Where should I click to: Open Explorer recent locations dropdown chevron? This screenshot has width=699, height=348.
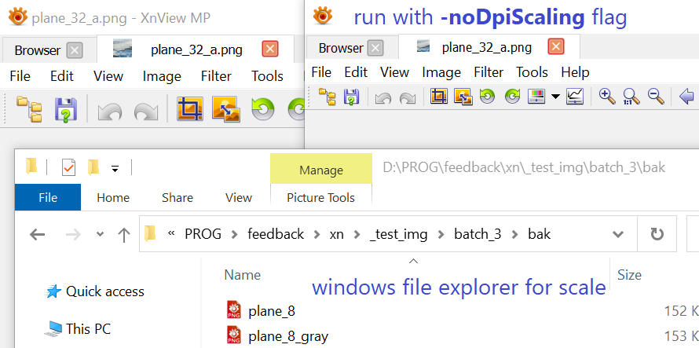click(x=100, y=234)
